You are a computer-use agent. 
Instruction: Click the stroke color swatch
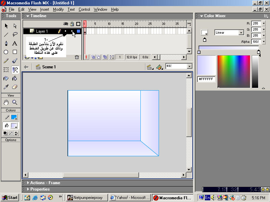pos(14,117)
